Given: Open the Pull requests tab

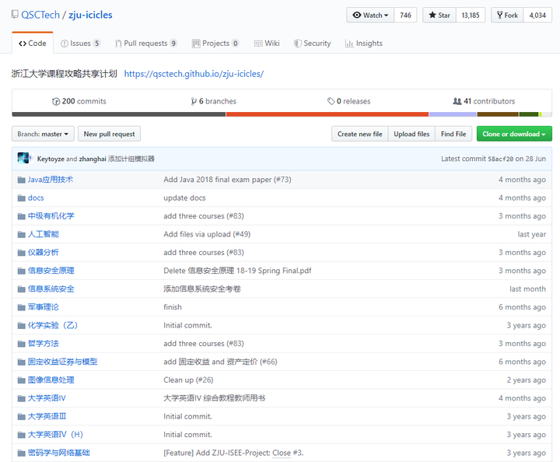Looking at the screenshot, I should pos(145,44).
